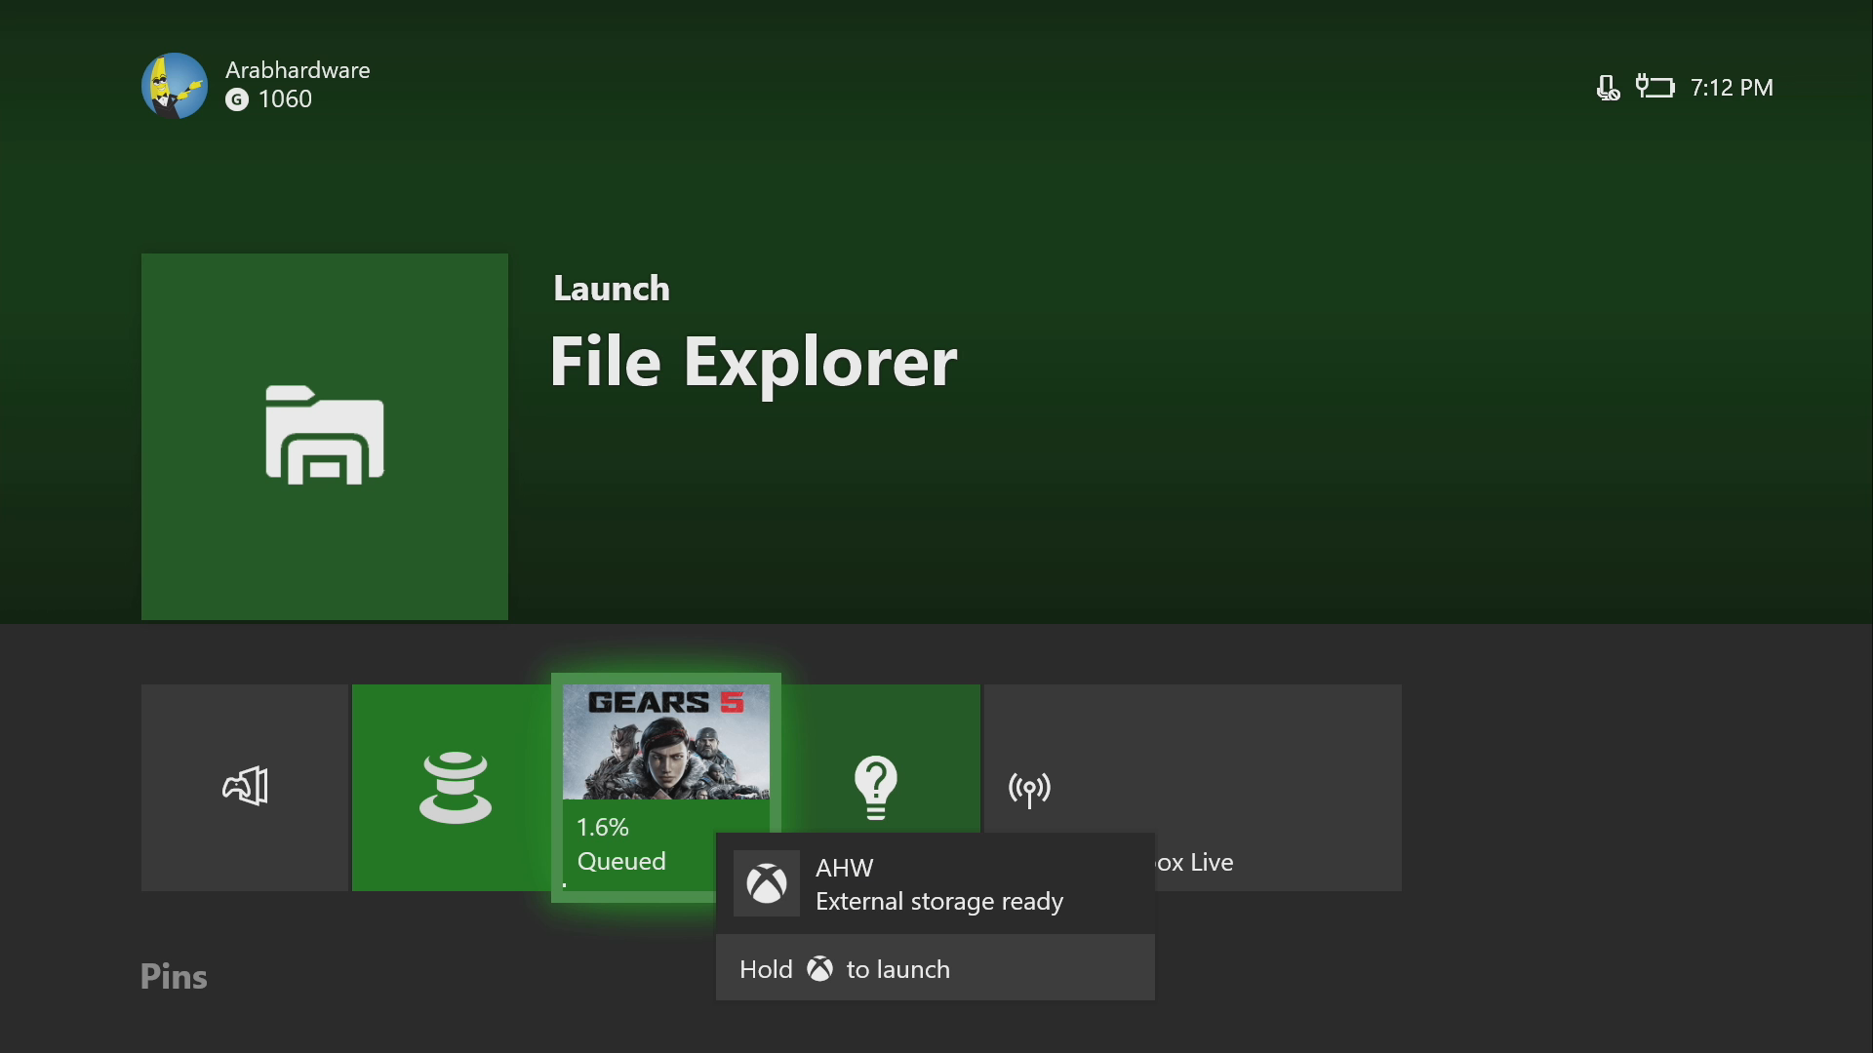Click the Gamerscore G badge icon
The height and width of the screenshot is (1053, 1873).
(237, 99)
